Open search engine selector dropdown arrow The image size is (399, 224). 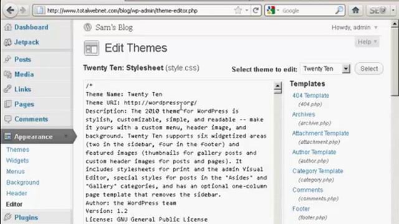(278, 11)
